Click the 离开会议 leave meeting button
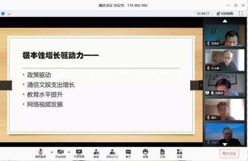 click(229, 153)
